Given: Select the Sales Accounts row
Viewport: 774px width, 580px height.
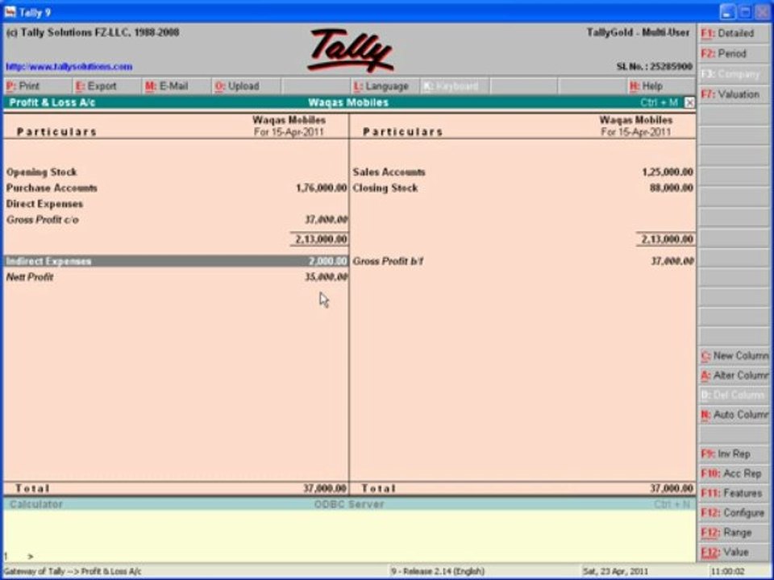Looking at the screenshot, I should pyautogui.click(x=522, y=172).
